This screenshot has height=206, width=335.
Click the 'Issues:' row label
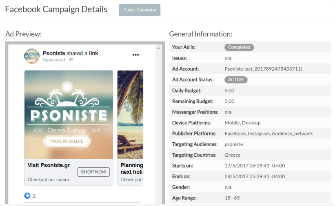[x=180, y=58]
